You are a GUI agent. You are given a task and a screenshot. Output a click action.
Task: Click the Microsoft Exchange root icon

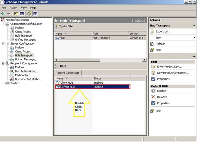[x=3, y=20]
